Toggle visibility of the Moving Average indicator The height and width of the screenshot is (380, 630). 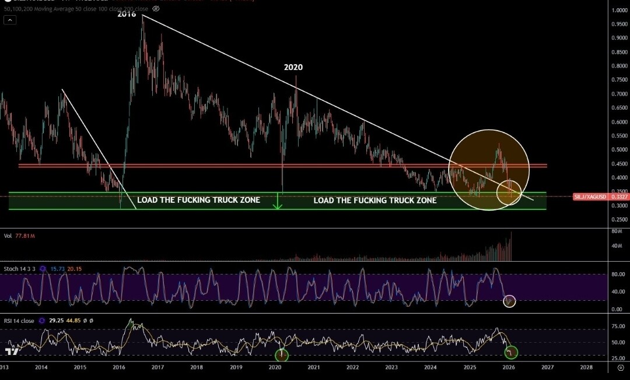click(155, 9)
